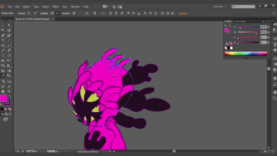Select the Gradient tool

point(9,71)
